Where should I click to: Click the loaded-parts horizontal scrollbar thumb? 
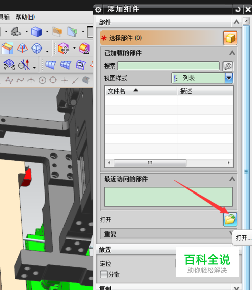coord(150,163)
